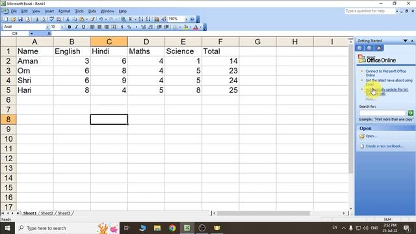Screen dimensions: 416x234
Task: Open the Data menu
Action: click(x=92, y=11)
